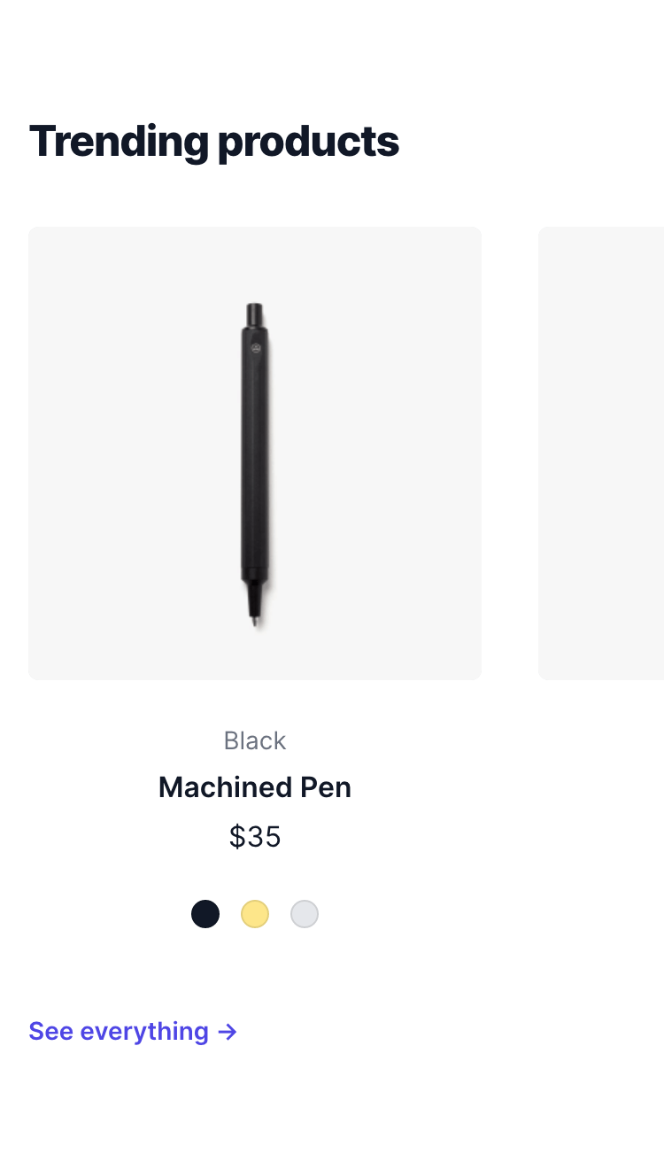Image resolution: width=664 pixels, height=1162 pixels.
Task: Choose the yellow color swatch
Action: click(255, 914)
